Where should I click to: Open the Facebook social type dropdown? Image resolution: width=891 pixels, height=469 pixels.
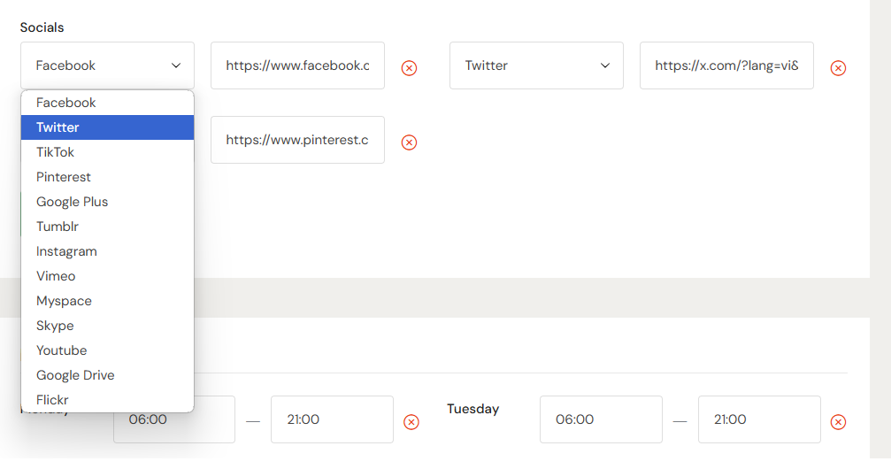tap(107, 65)
